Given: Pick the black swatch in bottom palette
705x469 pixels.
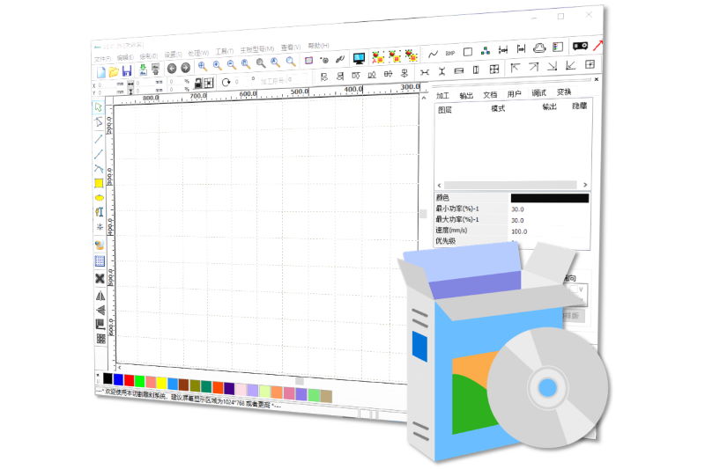Looking at the screenshot, I should 108,378.
